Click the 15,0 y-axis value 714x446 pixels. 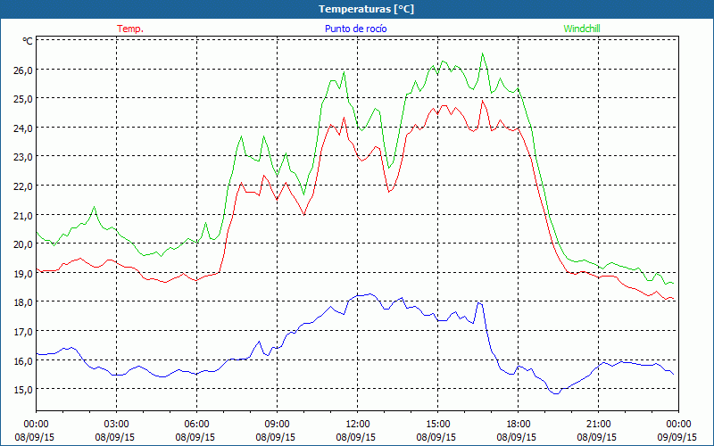pyautogui.click(x=24, y=390)
